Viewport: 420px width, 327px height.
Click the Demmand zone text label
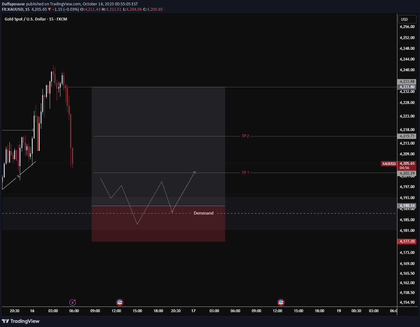pos(203,213)
